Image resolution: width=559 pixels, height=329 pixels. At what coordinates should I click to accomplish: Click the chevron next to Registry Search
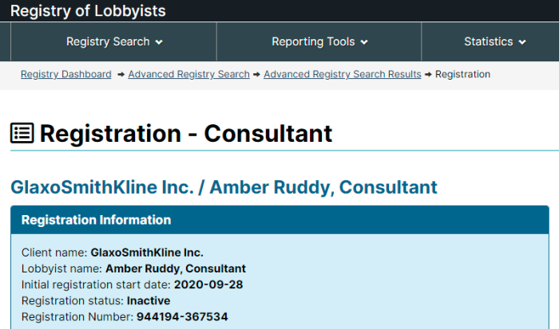click(x=159, y=42)
